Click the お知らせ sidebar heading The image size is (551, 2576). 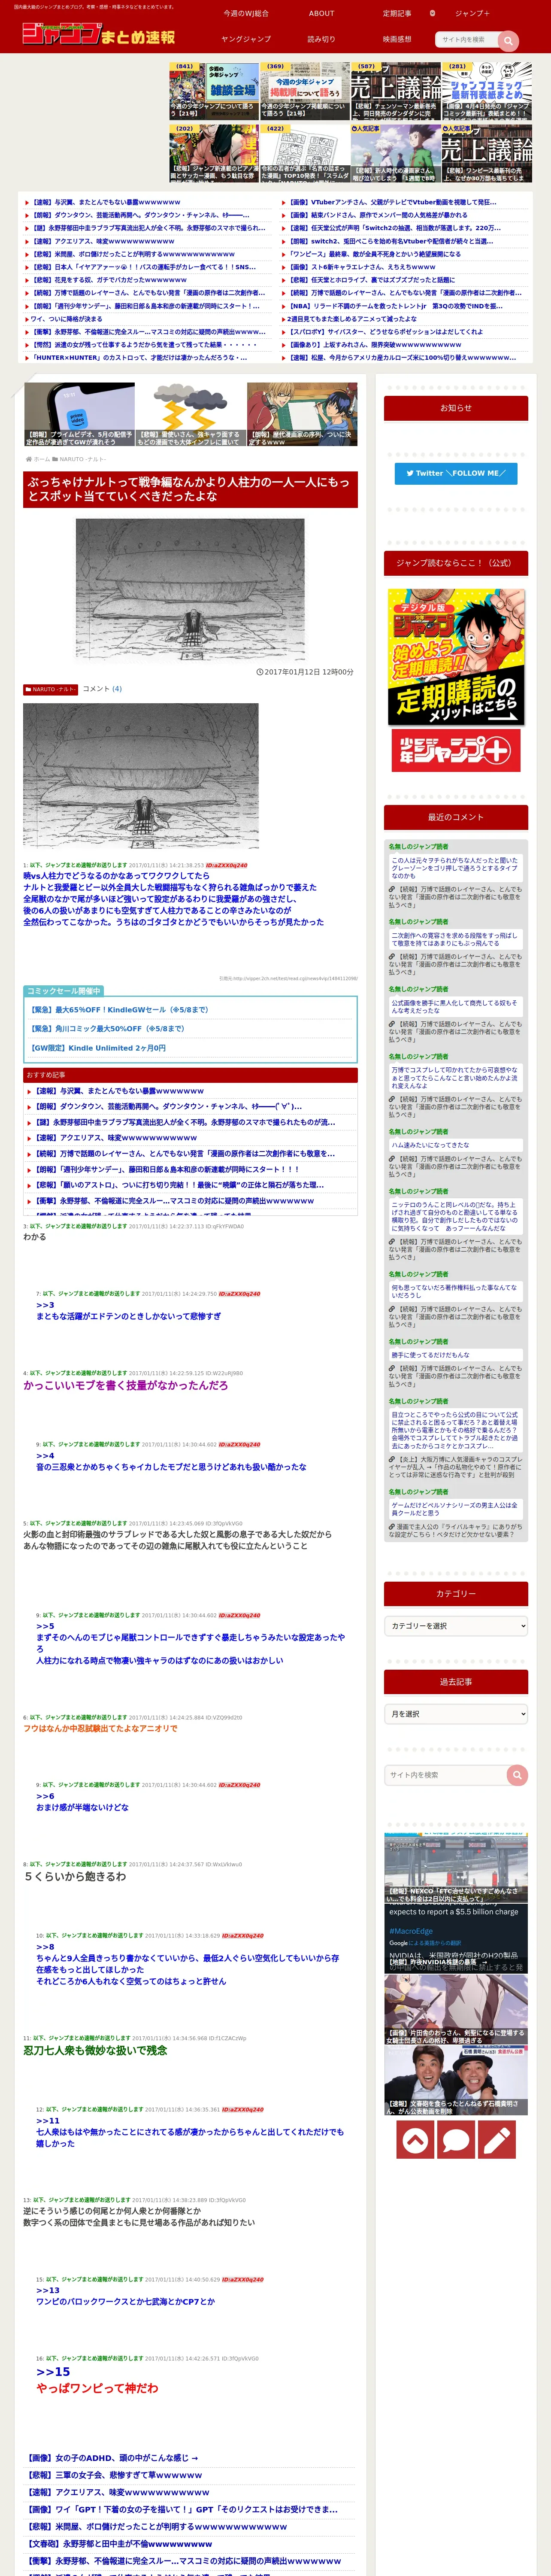point(456,408)
